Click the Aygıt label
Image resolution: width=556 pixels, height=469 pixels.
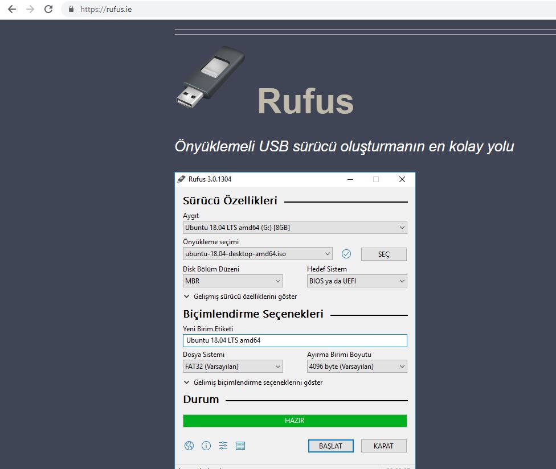191,216
